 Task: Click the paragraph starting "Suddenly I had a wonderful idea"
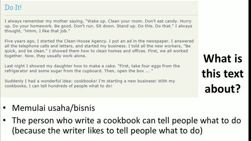click(90, 83)
